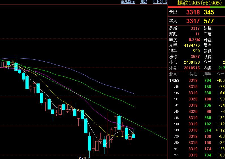Select the 总手 total volume 4194776

[x=192, y=45]
